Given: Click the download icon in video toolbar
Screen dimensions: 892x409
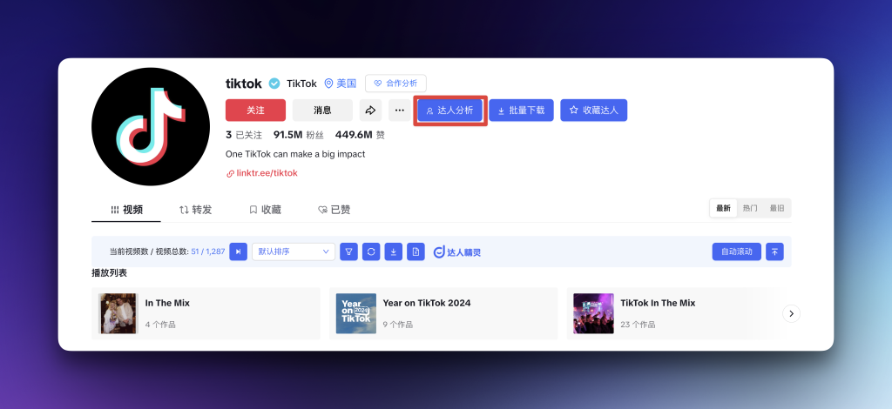Looking at the screenshot, I should pyautogui.click(x=394, y=251).
